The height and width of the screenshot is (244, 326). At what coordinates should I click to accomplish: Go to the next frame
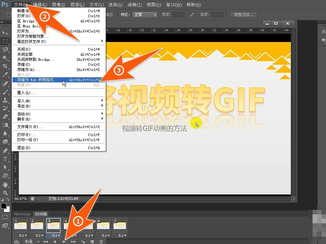click(x=73, y=242)
